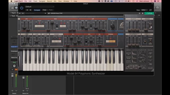This screenshot has height=95, width=170.
Task: Click the icon left of UNISON Mode SYNC text
Action: pyautogui.click(x=49, y=13)
